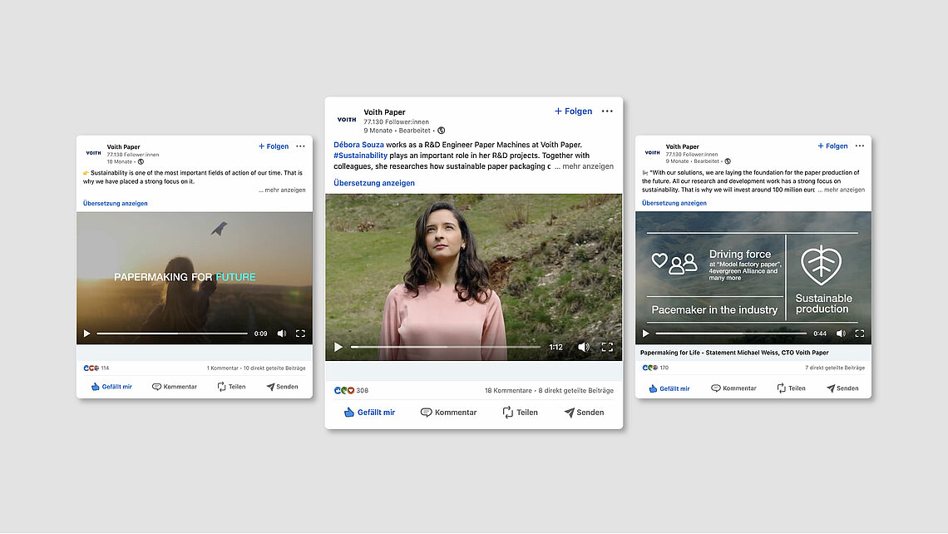The image size is (948, 534).
Task: Like the center post with Gefällt mir
Action: click(369, 413)
